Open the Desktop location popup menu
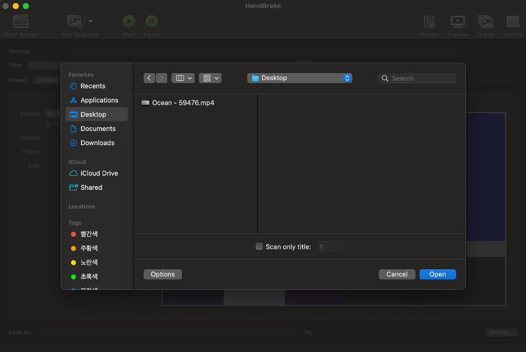 click(300, 78)
